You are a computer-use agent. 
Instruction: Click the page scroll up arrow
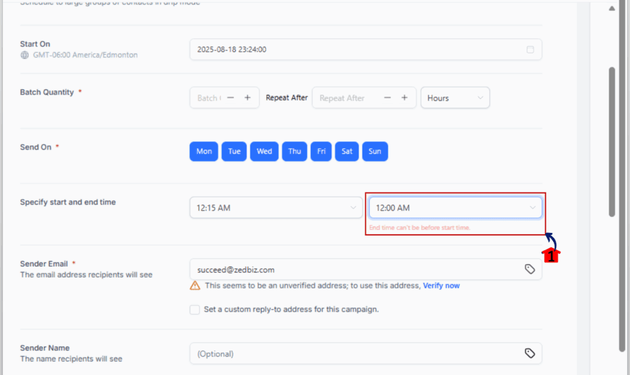point(612,8)
